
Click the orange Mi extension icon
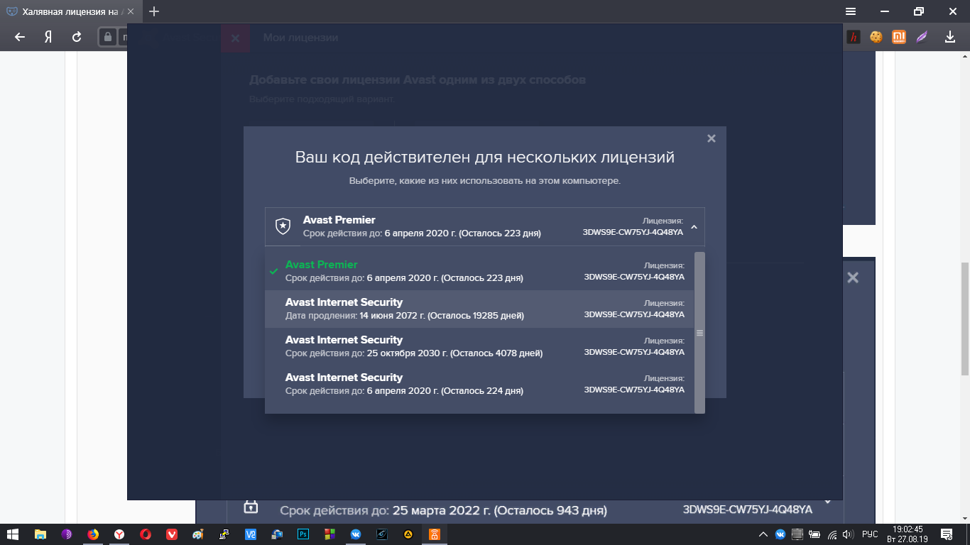tap(899, 37)
